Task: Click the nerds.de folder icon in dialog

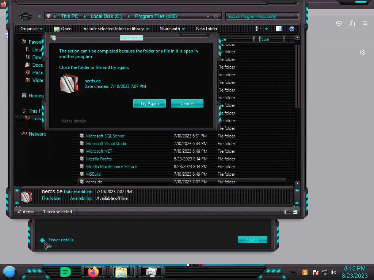Action: pos(69,83)
